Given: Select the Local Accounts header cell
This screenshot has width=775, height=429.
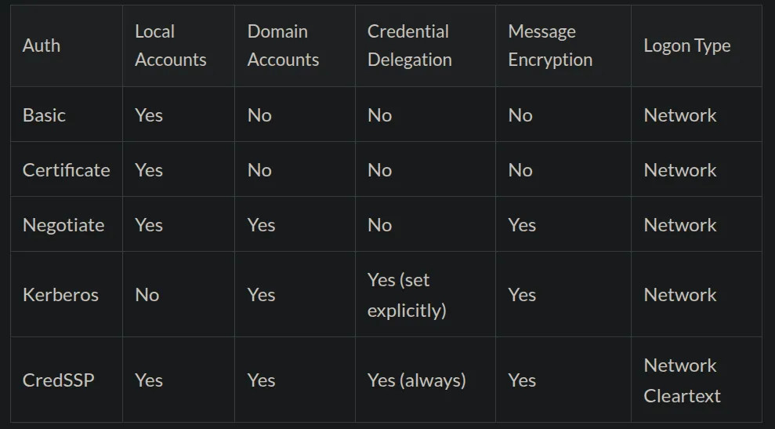Looking at the screenshot, I should [179, 46].
